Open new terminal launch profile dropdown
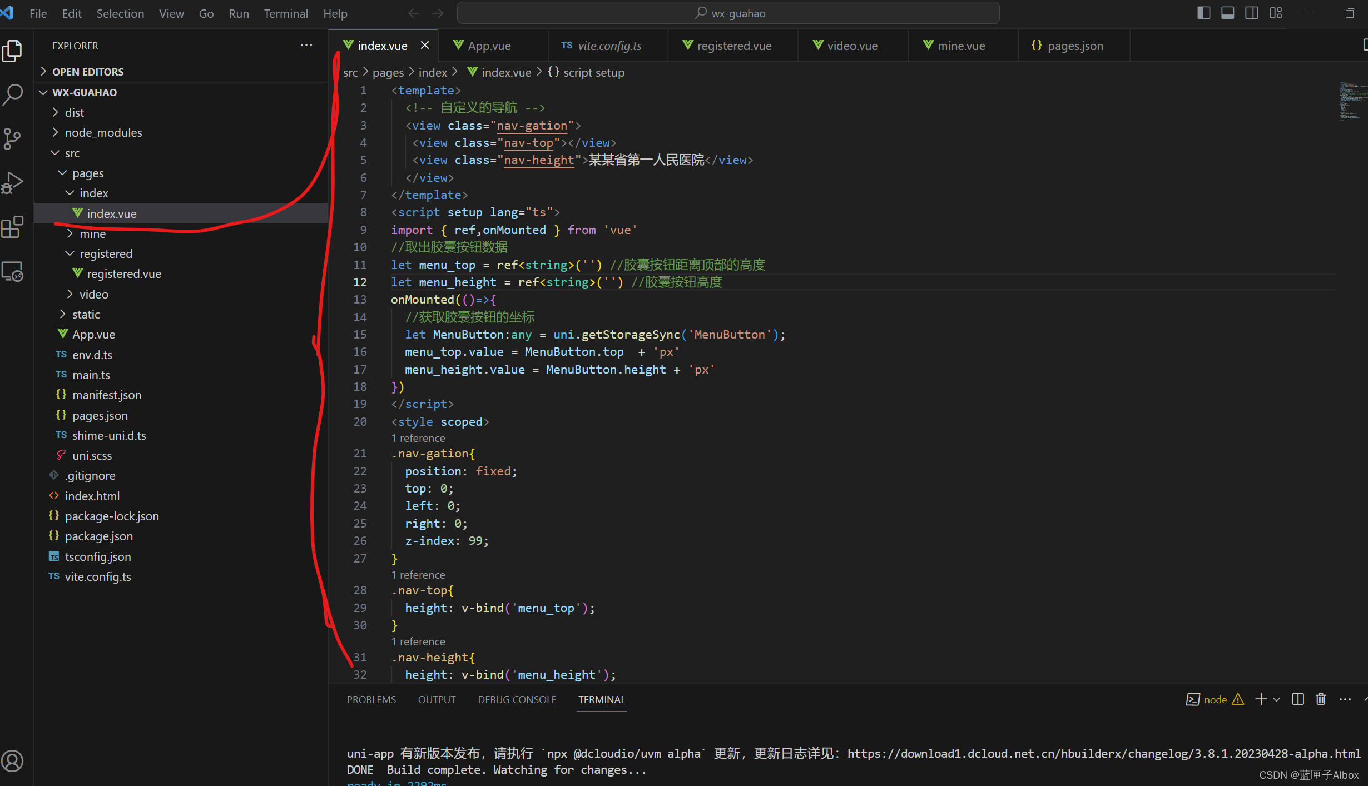 [1277, 699]
